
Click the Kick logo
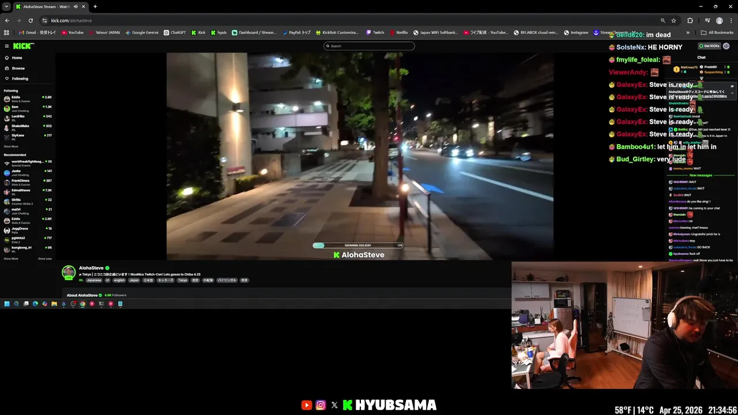(24, 46)
